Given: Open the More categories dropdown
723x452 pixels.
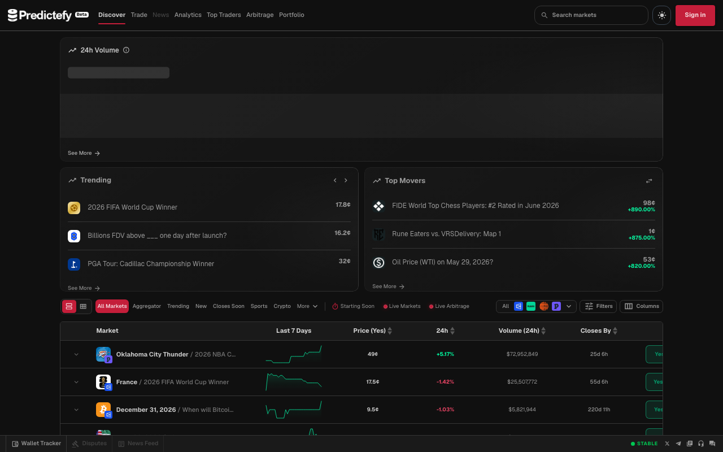Looking at the screenshot, I should click(x=307, y=306).
